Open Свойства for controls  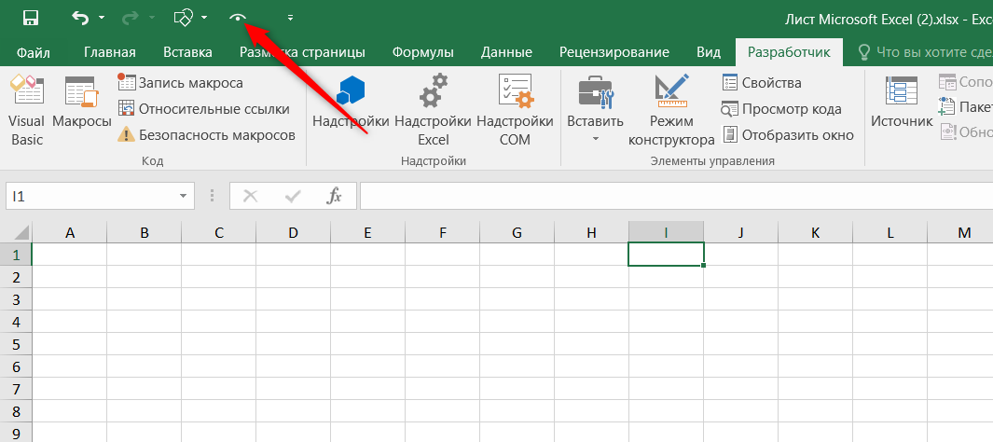[x=762, y=82]
